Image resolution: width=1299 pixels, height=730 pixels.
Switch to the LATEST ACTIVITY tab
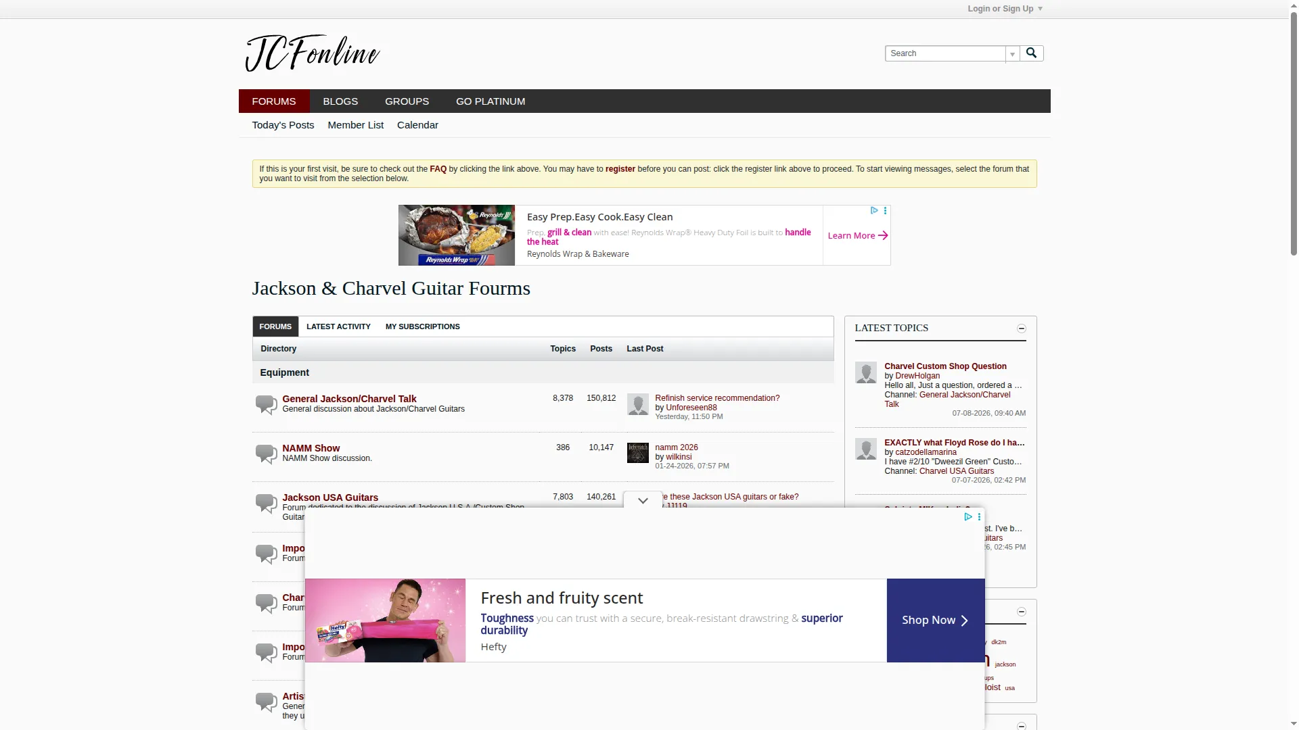tap(338, 326)
